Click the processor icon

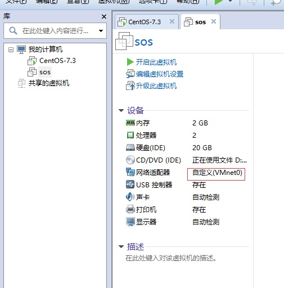[130, 135]
